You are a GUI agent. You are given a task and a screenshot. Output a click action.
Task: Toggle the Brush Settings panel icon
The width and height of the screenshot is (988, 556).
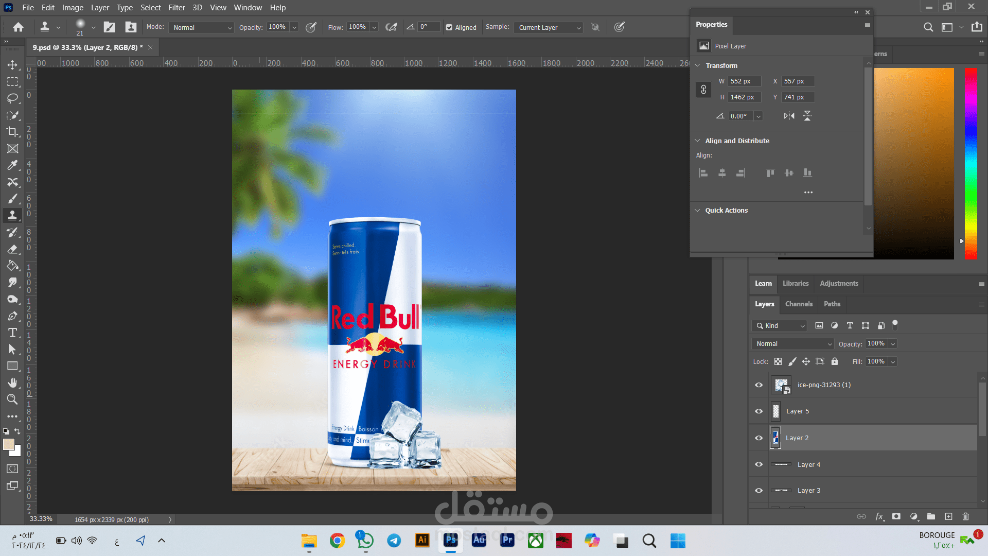[110, 27]
